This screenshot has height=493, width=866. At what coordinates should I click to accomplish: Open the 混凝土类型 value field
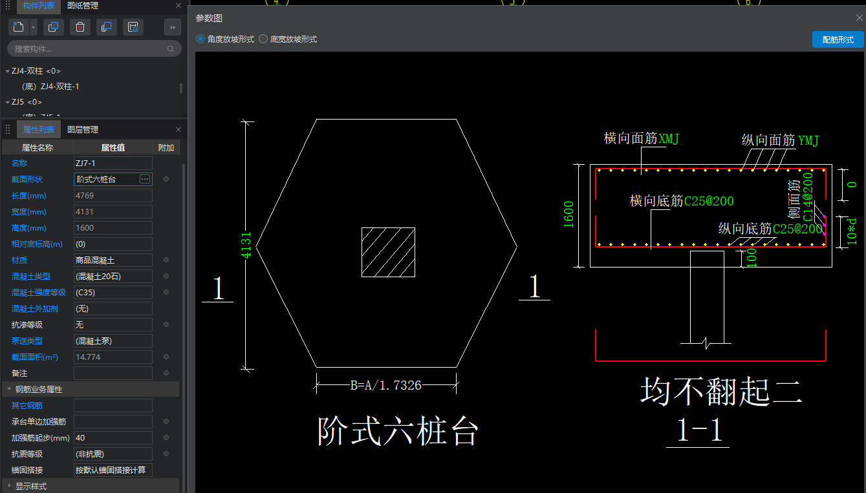[113, 276]
